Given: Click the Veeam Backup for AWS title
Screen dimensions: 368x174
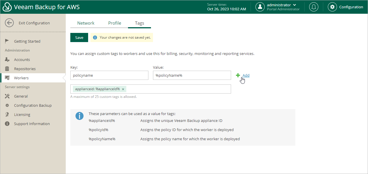Looking at the screenshot, I should (x=47, y=7).
